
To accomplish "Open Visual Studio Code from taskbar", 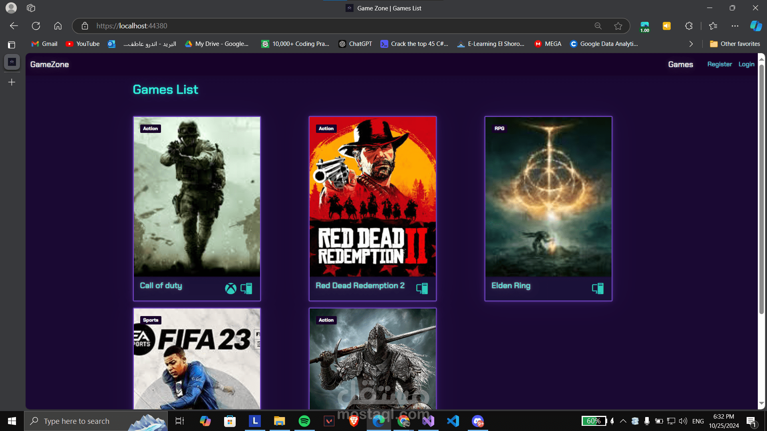I will coord(453,421).
